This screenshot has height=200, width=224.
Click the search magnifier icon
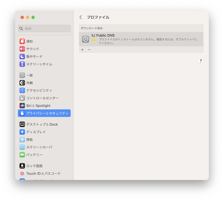tap(21, 28)
